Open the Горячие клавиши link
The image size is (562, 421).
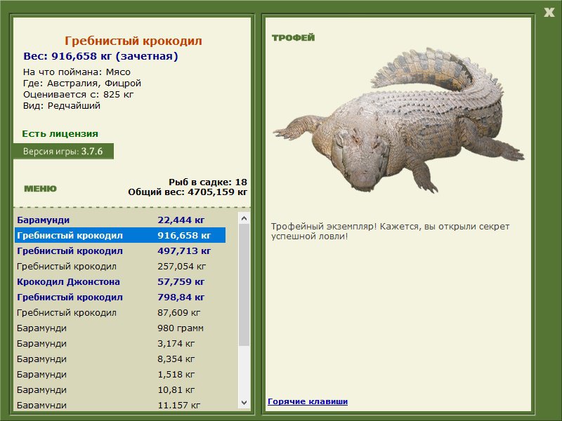tap(308, 401)
